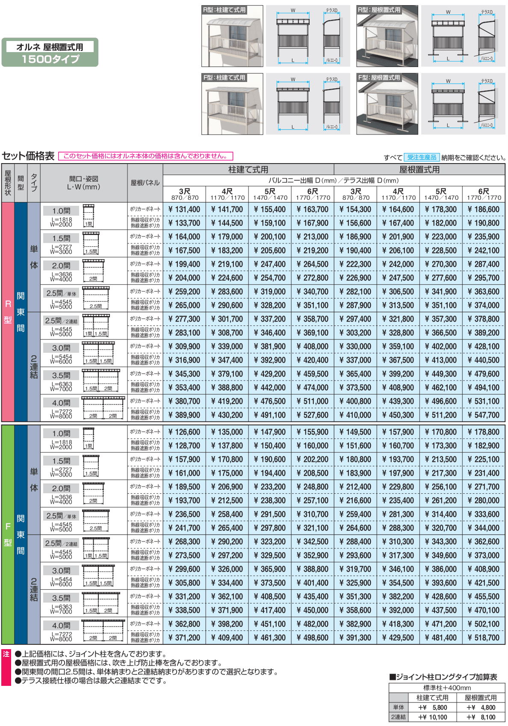Click the バルコニー出幅 D(mm)/テラス出幅 header
Viewport: 508px width, 726px height.
tap(334, 180)
